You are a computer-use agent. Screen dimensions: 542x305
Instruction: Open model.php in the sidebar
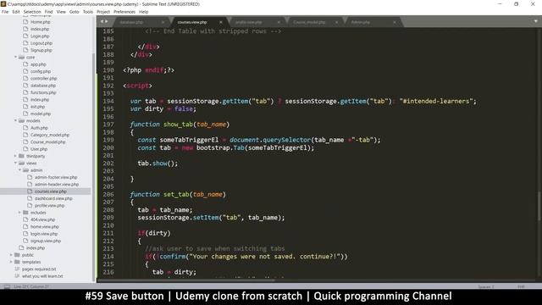tap(41, 114)
